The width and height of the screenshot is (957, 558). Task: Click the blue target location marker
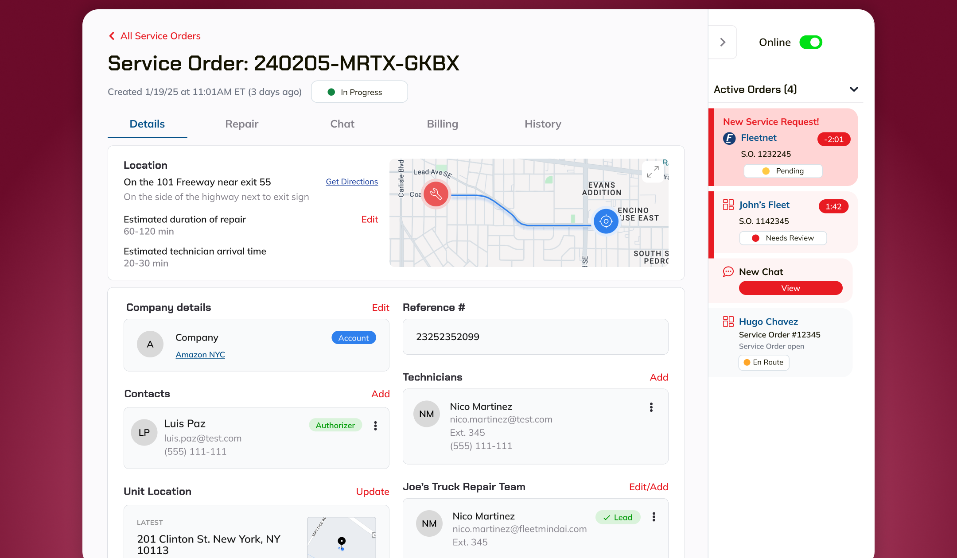pos(606,221)
